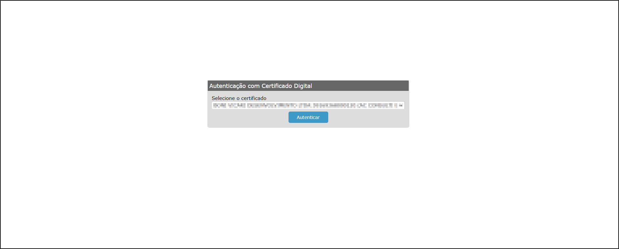Click the 'Certificado' word in the dark header
The height and width of the screenshot is (249, 619).
[277, 86]
